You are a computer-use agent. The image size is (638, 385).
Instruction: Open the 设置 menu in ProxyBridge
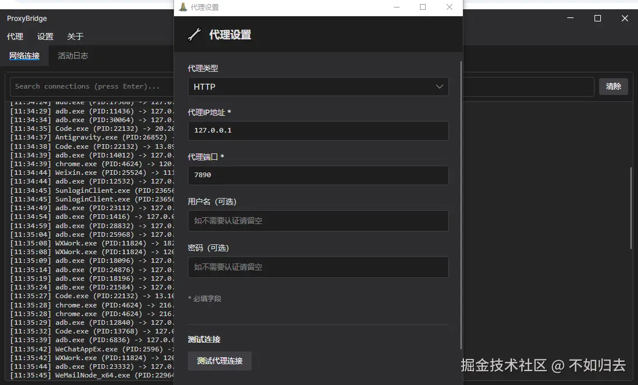(x=45, y=36)
